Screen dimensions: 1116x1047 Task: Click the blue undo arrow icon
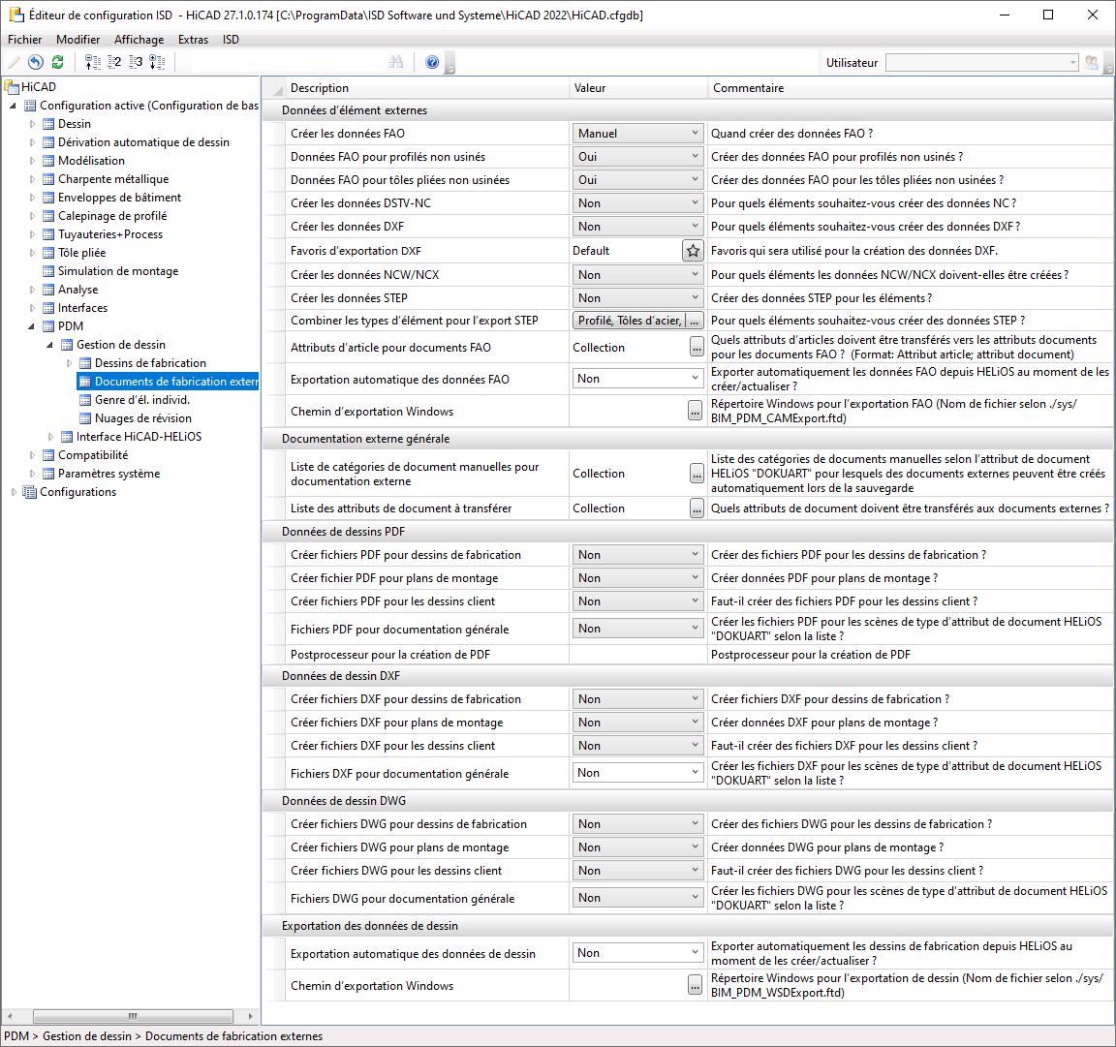click(36, 62)
